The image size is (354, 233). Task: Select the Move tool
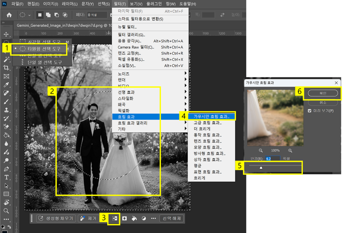tap(6, 34)
